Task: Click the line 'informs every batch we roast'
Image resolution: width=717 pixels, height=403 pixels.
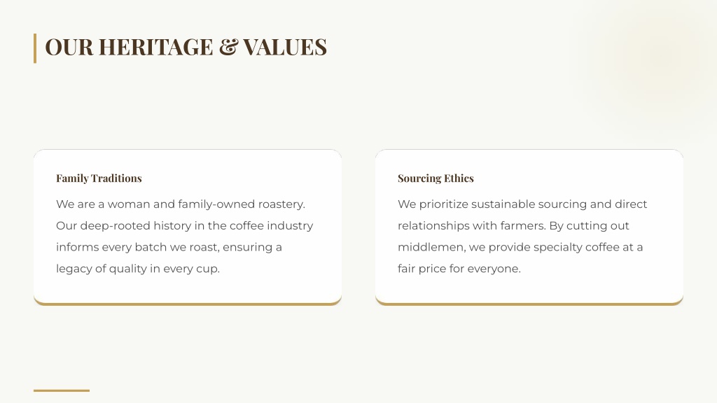Action: click(x=169, y=247)
